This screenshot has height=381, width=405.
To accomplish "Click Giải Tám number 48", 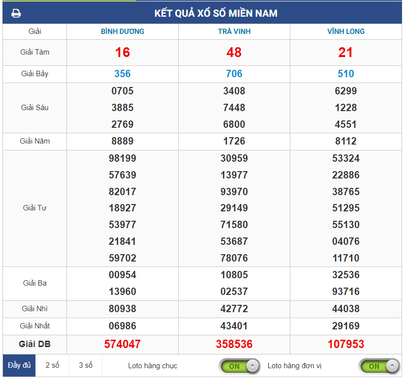I will click(234, 53).
